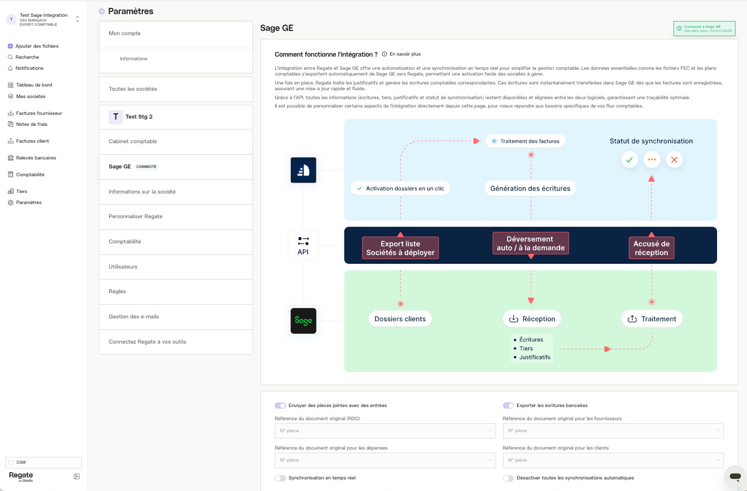Click Déversement auto / à la demande box
This screenshot has height=491, width=747.
(531, 243)
